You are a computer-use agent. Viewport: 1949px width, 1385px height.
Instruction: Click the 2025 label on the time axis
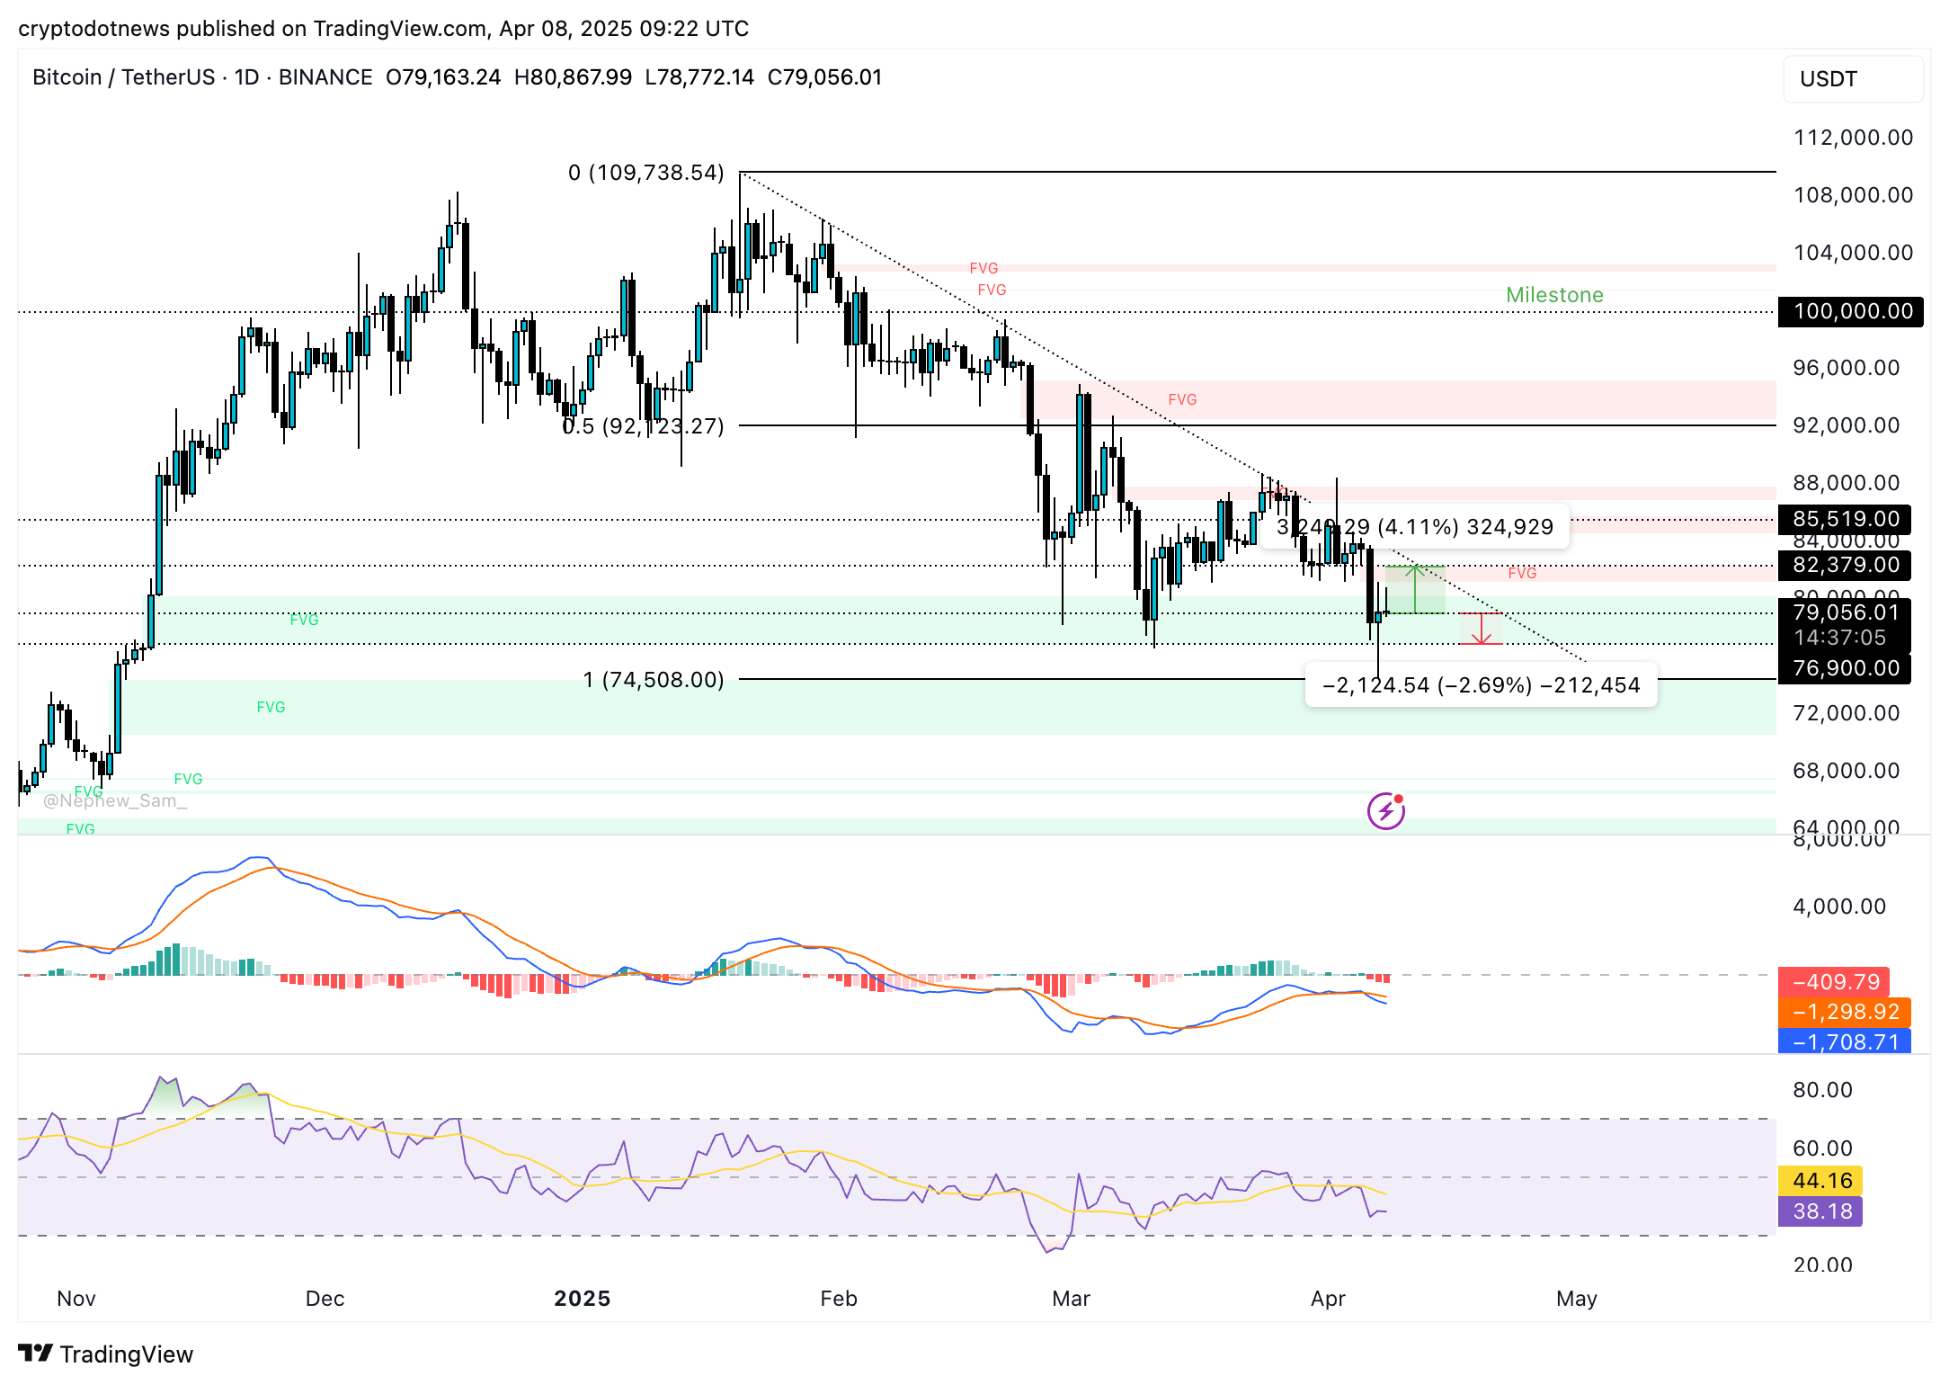pos(583,1299)
